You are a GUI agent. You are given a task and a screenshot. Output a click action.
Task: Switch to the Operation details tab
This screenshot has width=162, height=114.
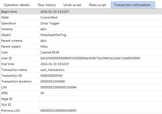pos(17,5)
